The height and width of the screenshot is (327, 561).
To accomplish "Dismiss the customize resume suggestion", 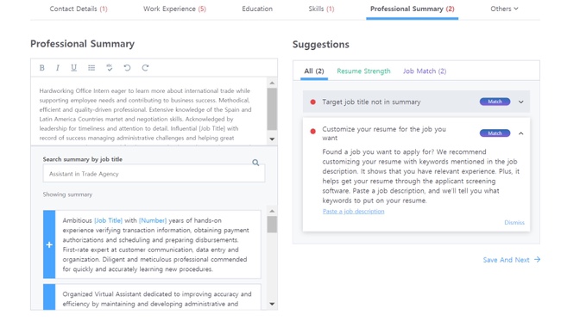I will click(514, 223).
